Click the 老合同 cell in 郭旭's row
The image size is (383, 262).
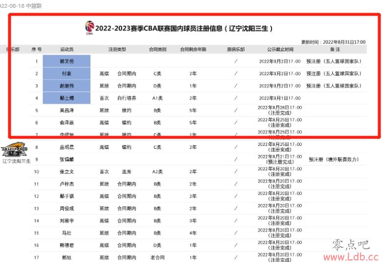[x=158, y=258]
